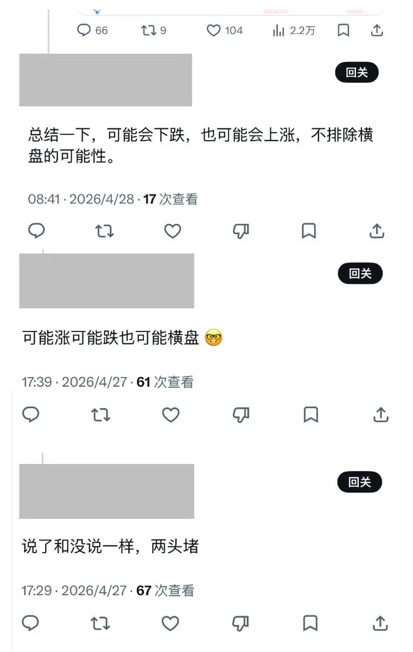Repost the post with 9 reposts
The height and width of the screenshot is (652, 413).
[154, 30]
